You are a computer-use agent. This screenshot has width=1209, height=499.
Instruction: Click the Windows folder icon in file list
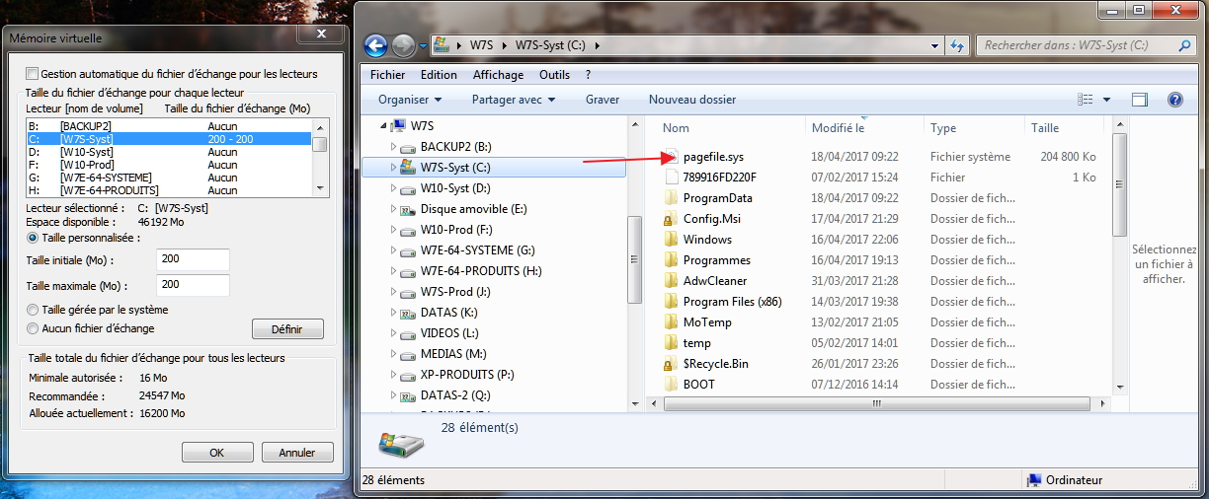point(672,240)
